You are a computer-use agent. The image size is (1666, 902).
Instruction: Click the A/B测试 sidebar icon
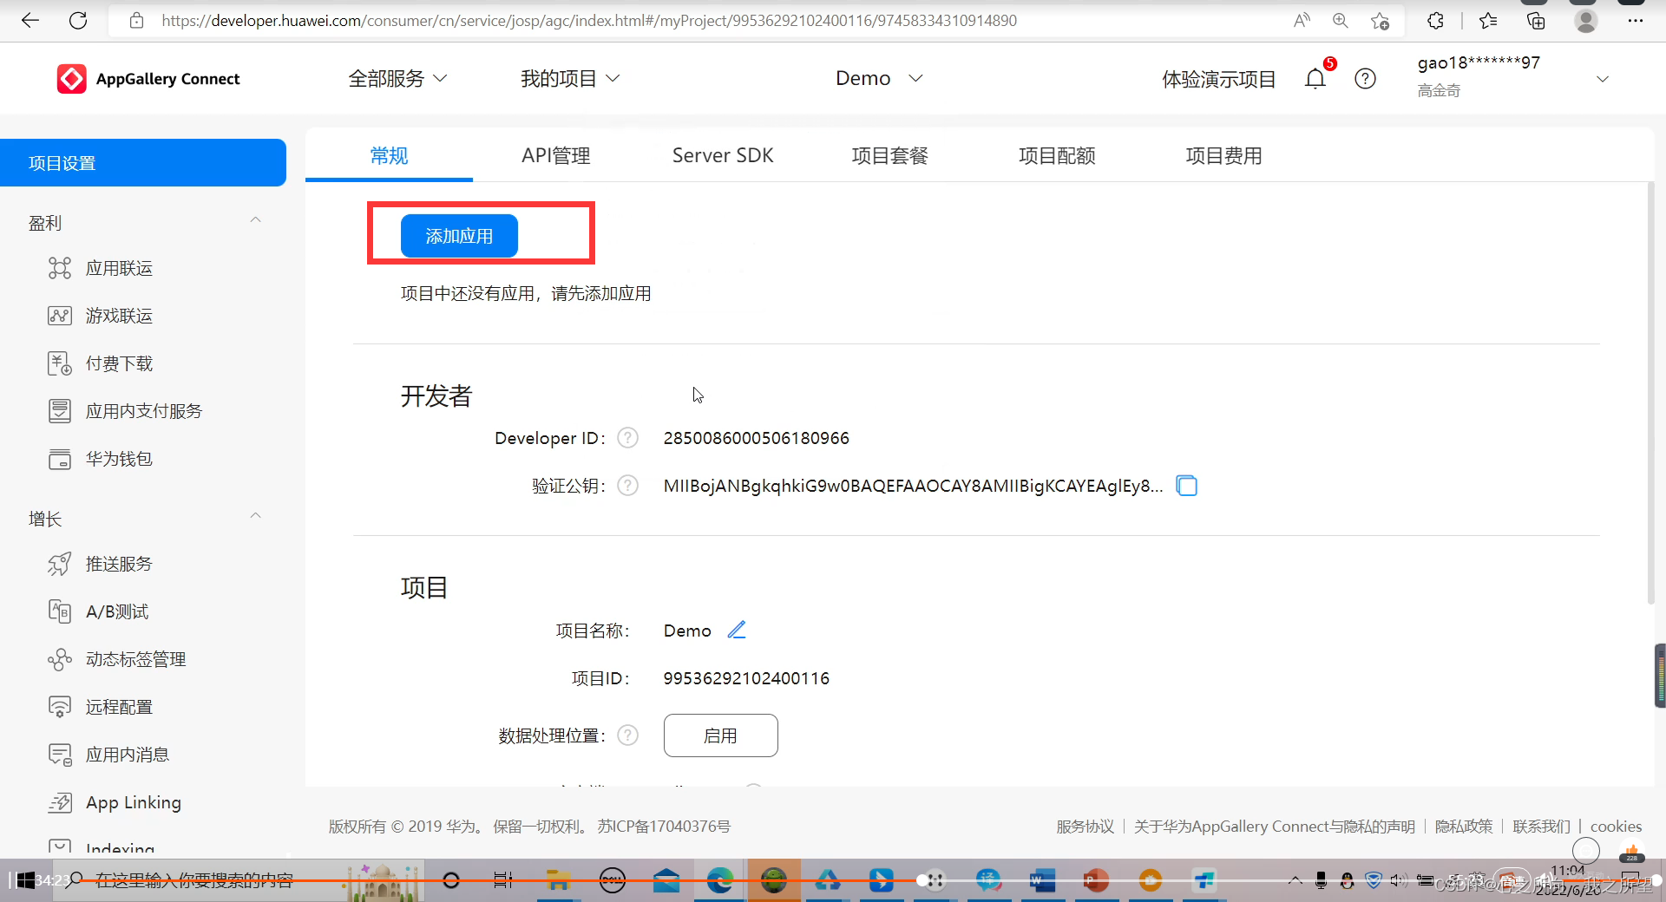click(x=60, y=611)
